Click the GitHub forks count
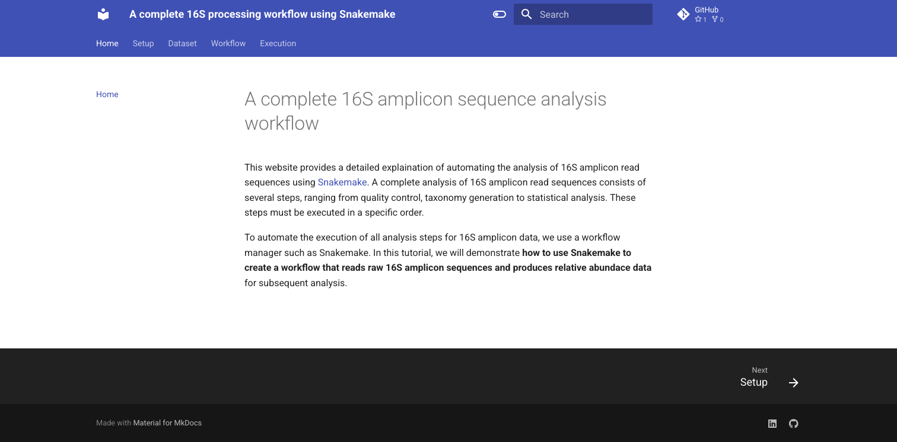 718,20
